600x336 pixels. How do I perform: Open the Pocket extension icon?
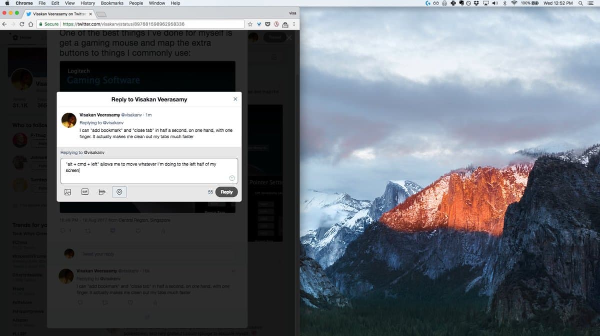(x=267, y=24)
